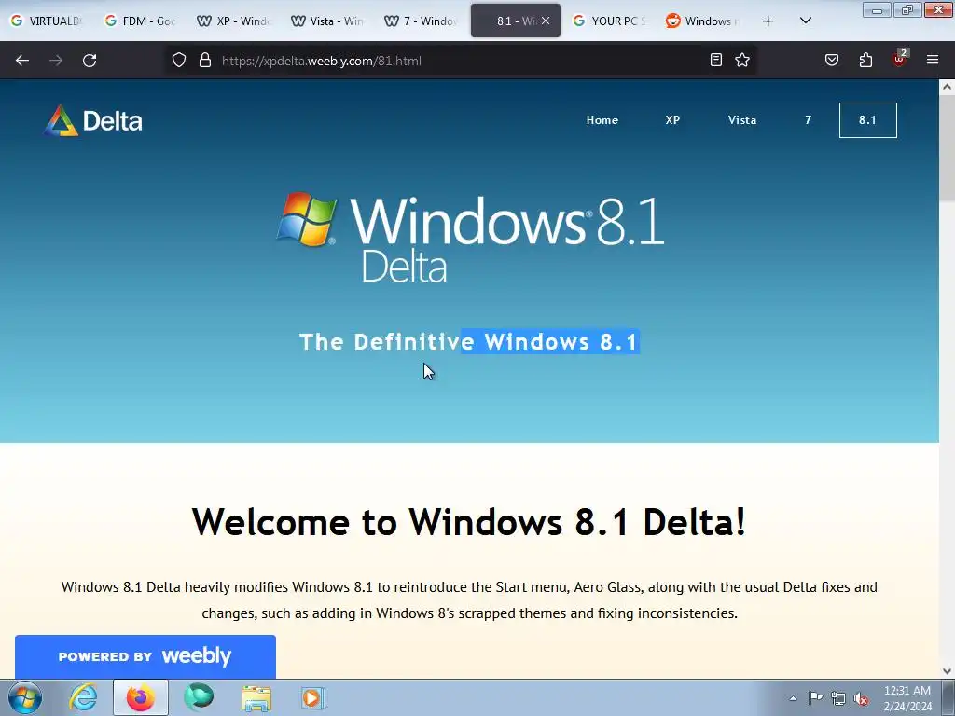Image resolution: width=955 pixels, height=716 pixels.
Task: Click the Firefox taskbar icon
Action: point(140,697)
